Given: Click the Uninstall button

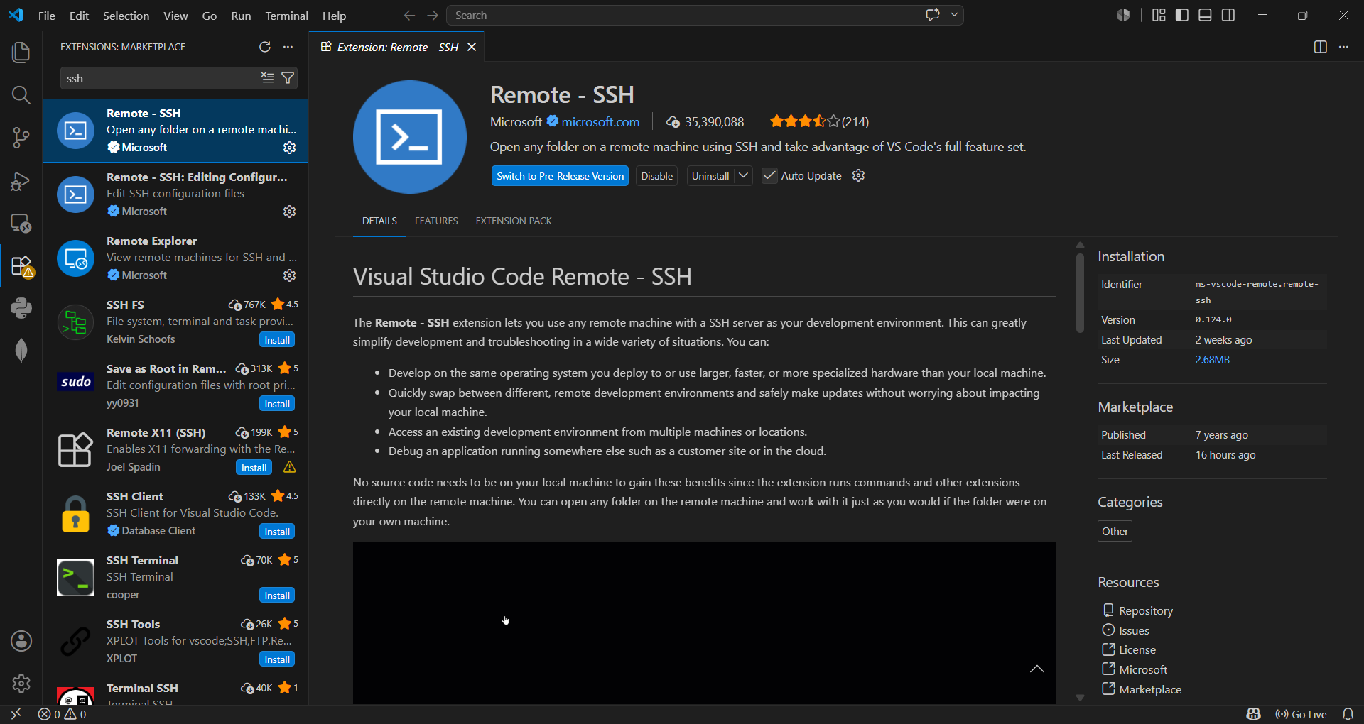Looking at the screenshot, I should (710, 176).
